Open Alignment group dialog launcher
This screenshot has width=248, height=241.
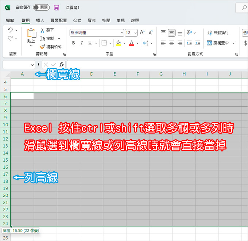pyautogui.click(x=237, y=54)
